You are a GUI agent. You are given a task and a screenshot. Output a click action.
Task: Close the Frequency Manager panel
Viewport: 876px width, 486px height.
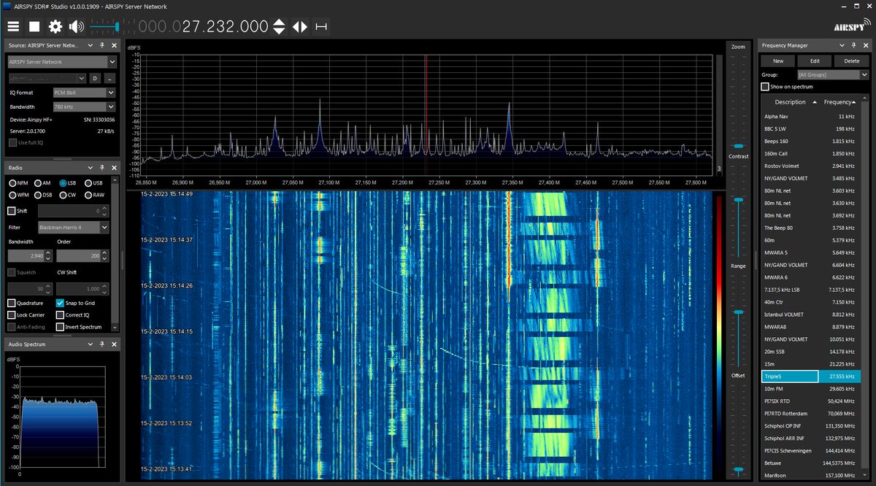[865, 45]
